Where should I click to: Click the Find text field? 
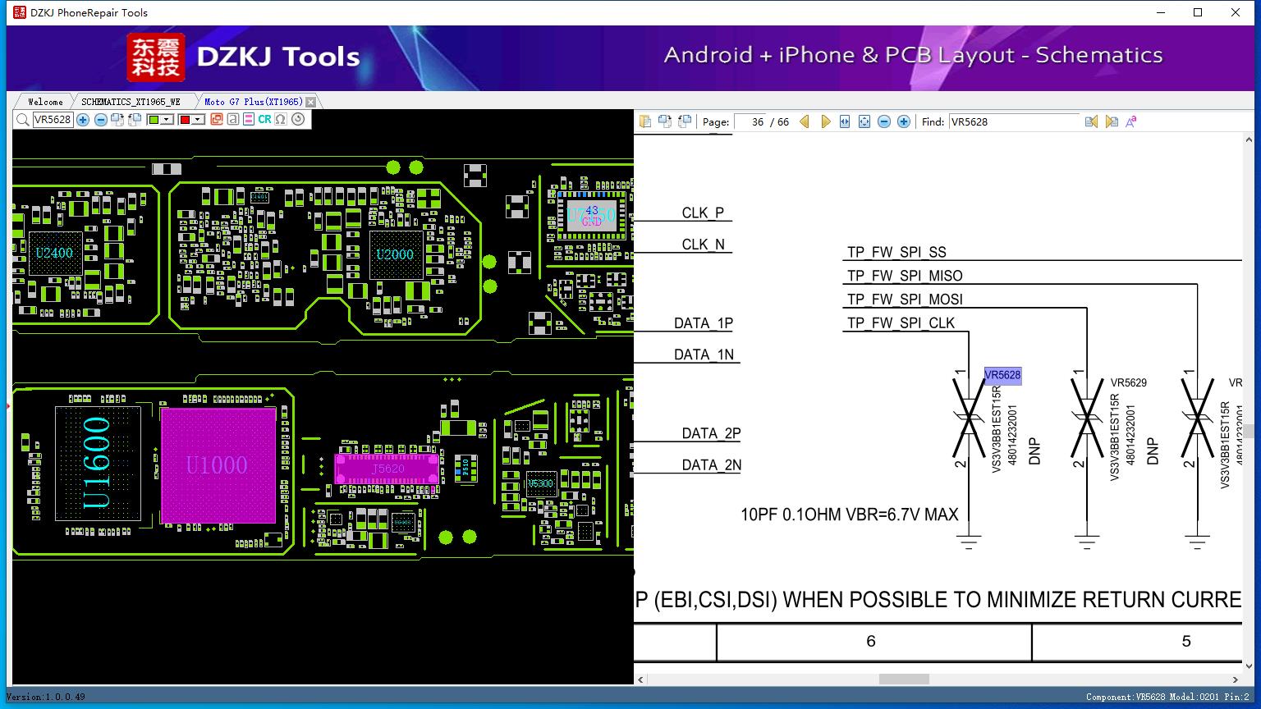point(1014,121)
